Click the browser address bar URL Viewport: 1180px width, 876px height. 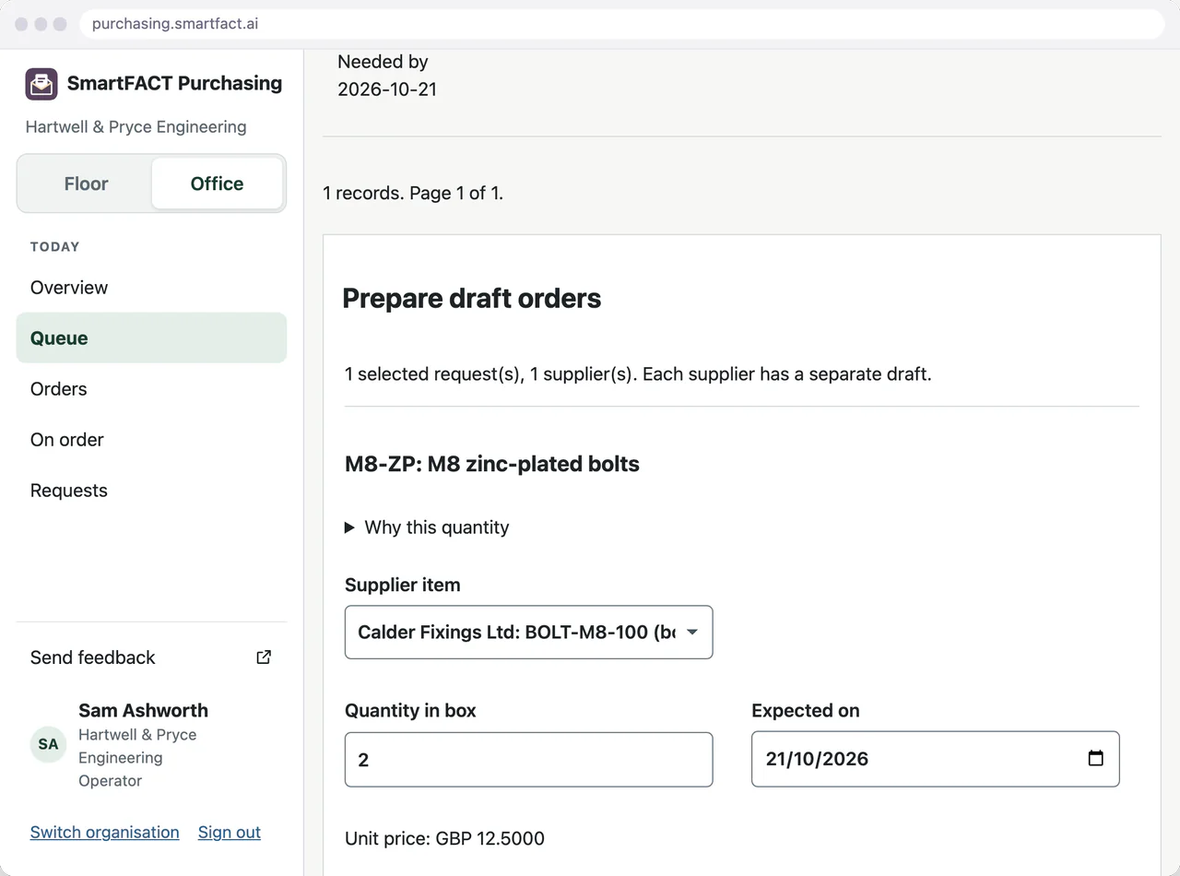175,24
